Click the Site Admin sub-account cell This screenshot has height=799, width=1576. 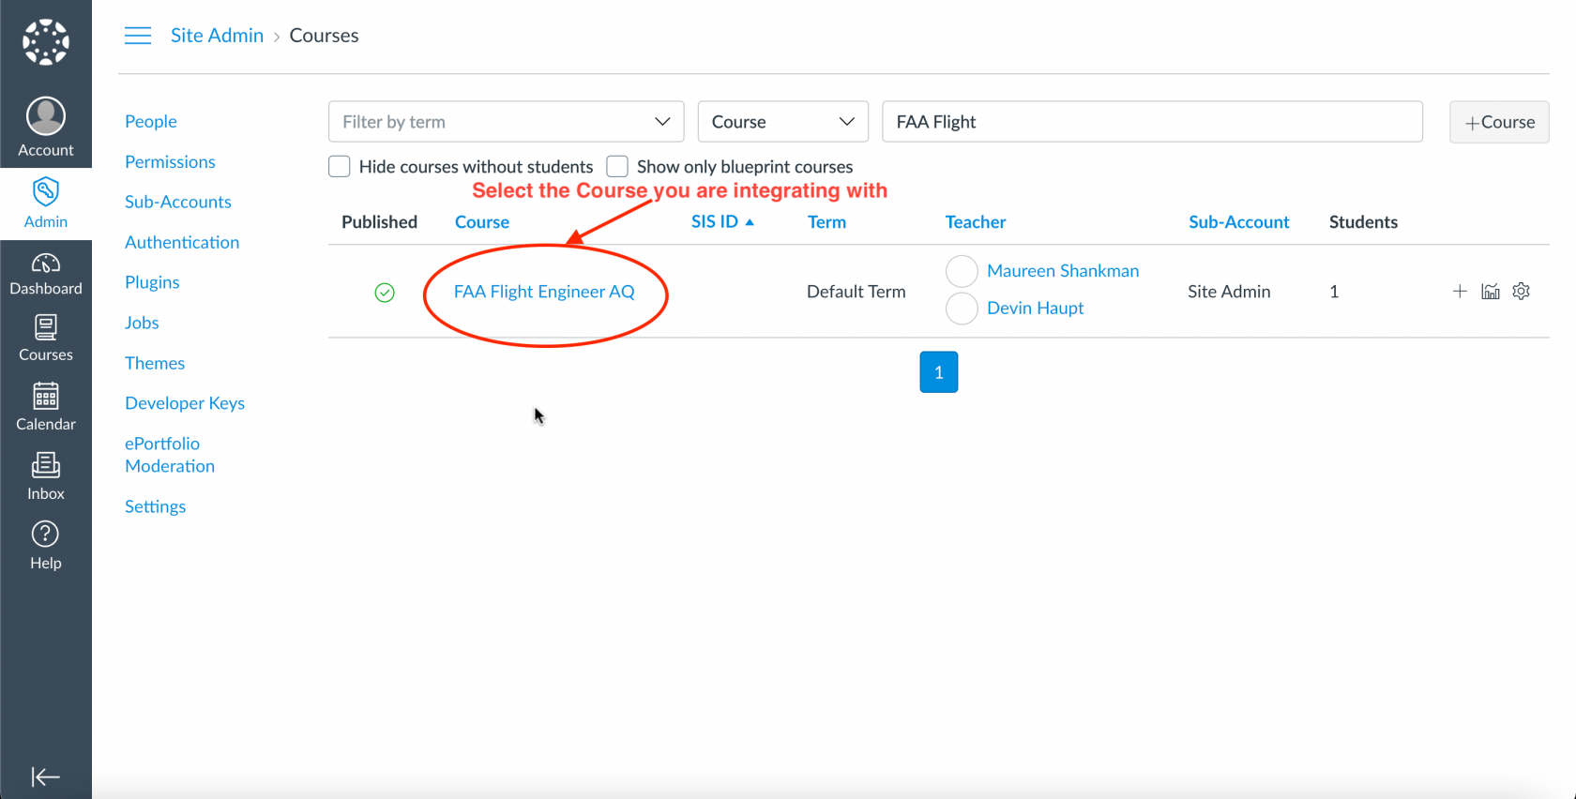point(1229,292)
